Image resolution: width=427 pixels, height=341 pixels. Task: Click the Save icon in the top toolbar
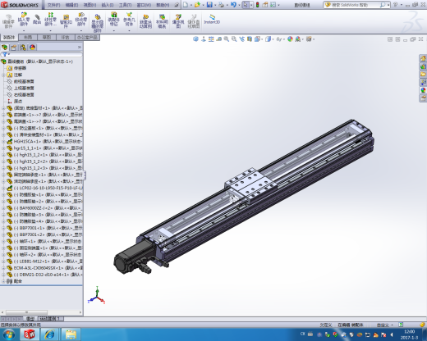[209, 5]
